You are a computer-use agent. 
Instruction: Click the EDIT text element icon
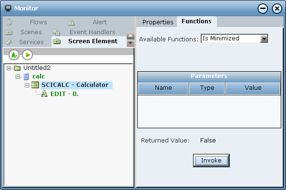(44, 94)
